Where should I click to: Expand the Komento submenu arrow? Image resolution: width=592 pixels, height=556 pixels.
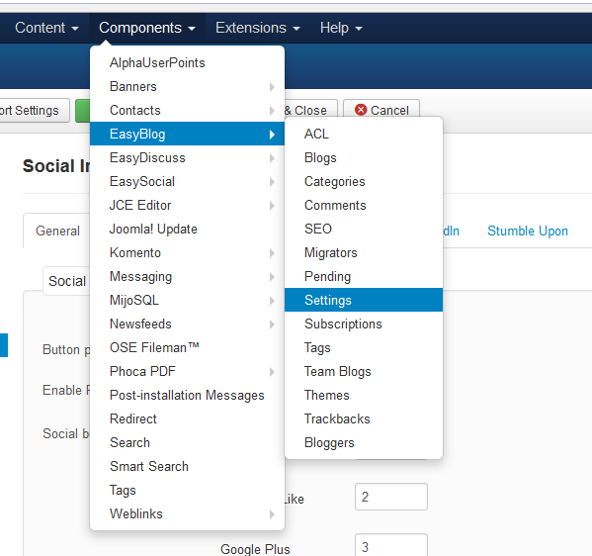click(272, 253)
